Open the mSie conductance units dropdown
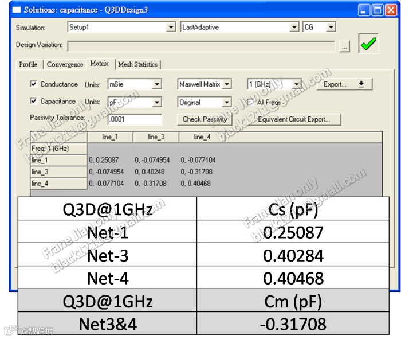Viewport: 401px width, 339px height. pyautogui.click(x=157, y=84)
